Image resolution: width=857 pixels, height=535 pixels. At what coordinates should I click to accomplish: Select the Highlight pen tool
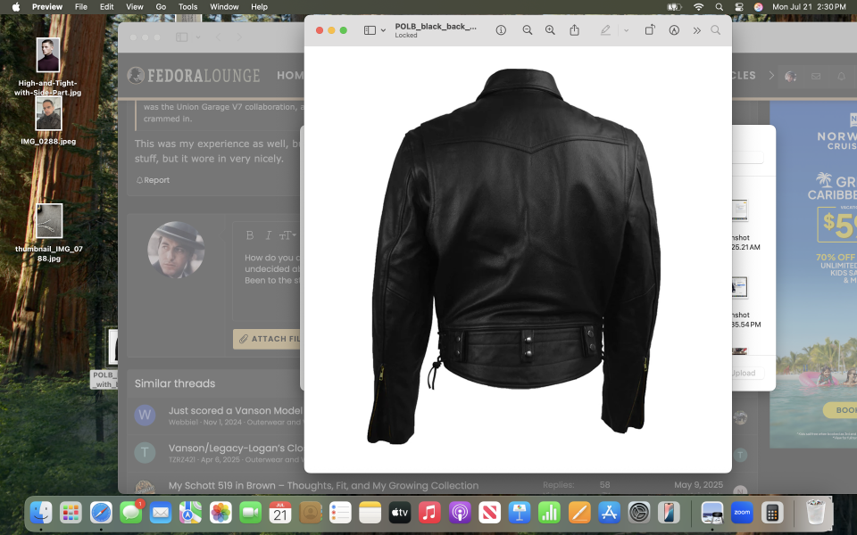pos(605,30)
